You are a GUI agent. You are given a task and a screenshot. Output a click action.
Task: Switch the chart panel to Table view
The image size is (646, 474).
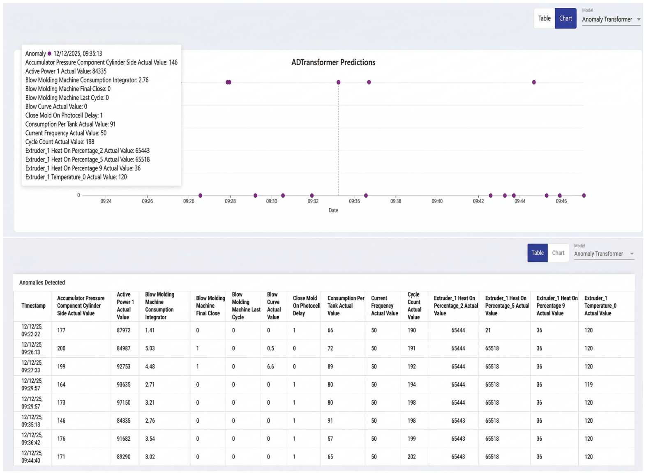point(544,18)
